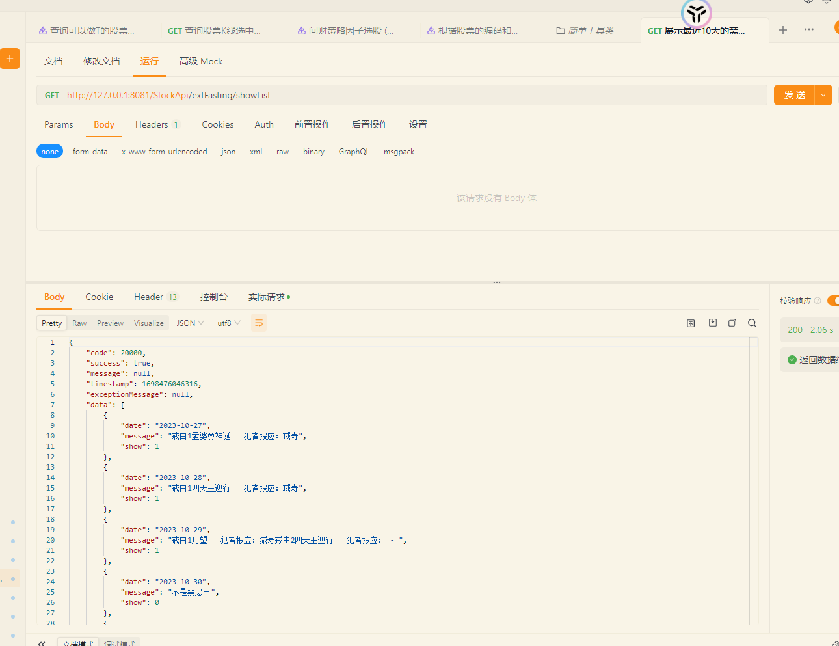
Task: Select x-www-form-urlencoded body type
Action: (x=164, y=152)
